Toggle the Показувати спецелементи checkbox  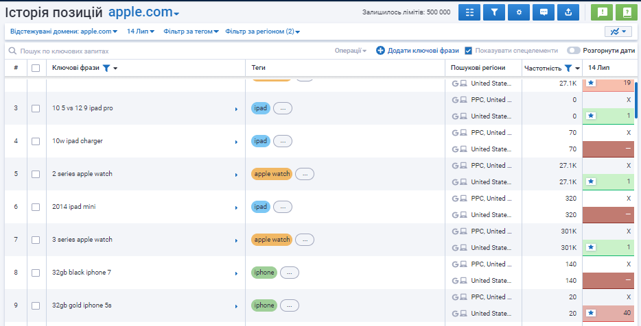[468, 51]
